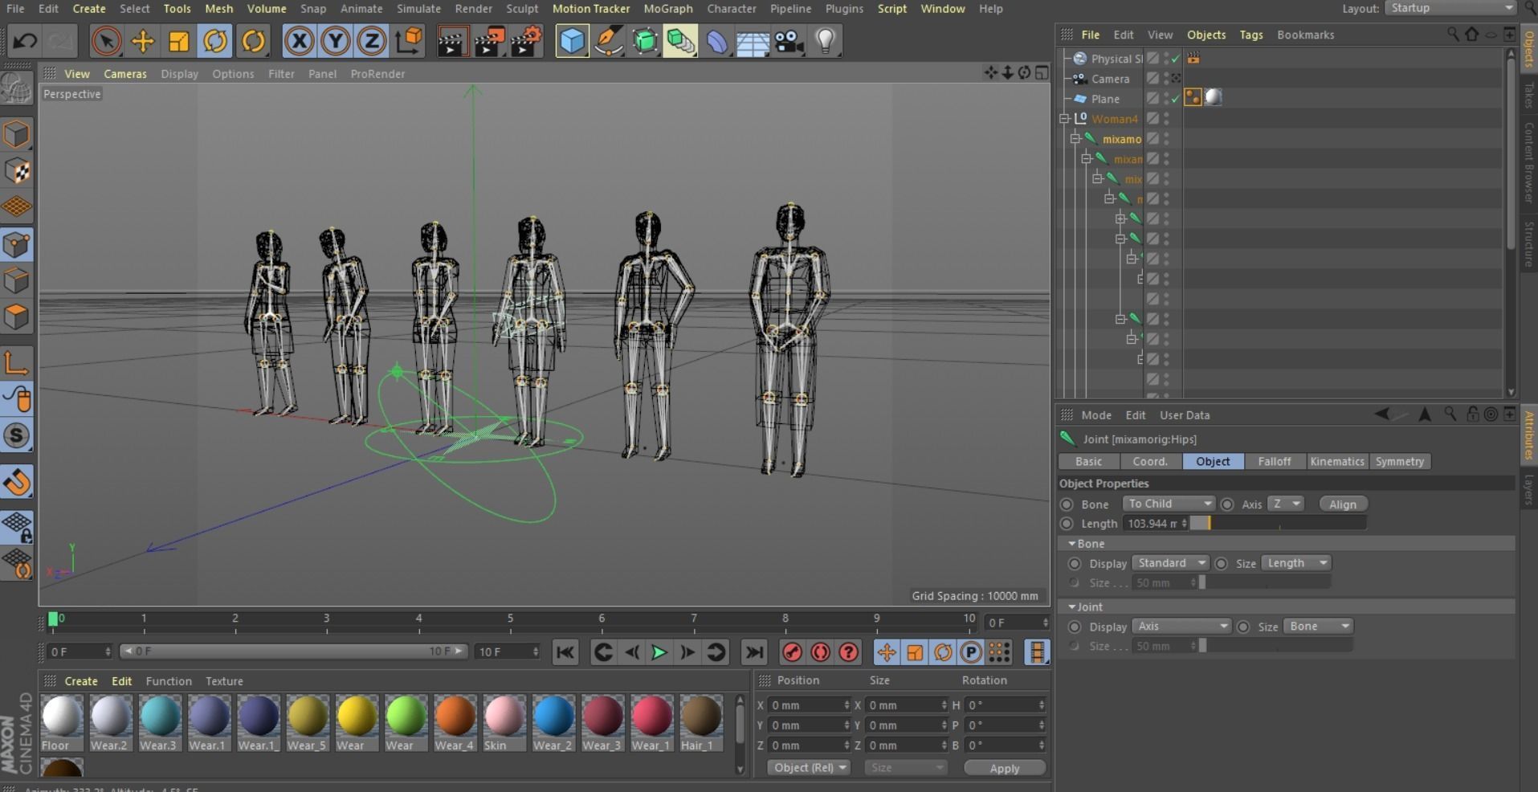Toggle Z axis lock
The height and width of the screenshot is (792, 1538).
click(x=371, y=41)
